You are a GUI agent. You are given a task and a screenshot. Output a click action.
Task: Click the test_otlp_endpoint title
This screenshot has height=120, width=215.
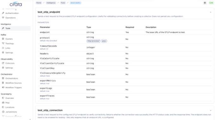click(x=49, y=12)
